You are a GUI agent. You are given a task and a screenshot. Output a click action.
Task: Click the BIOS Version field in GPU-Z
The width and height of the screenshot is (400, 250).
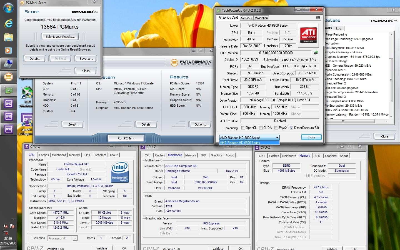point(276,52)
